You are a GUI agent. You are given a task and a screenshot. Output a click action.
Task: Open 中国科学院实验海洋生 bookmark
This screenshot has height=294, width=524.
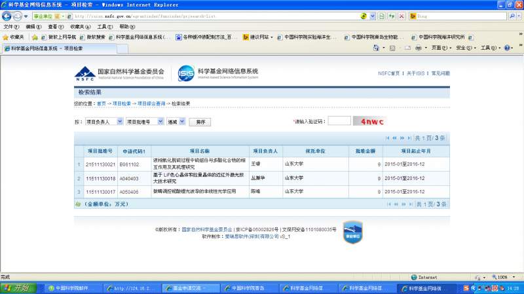[307, 37]
